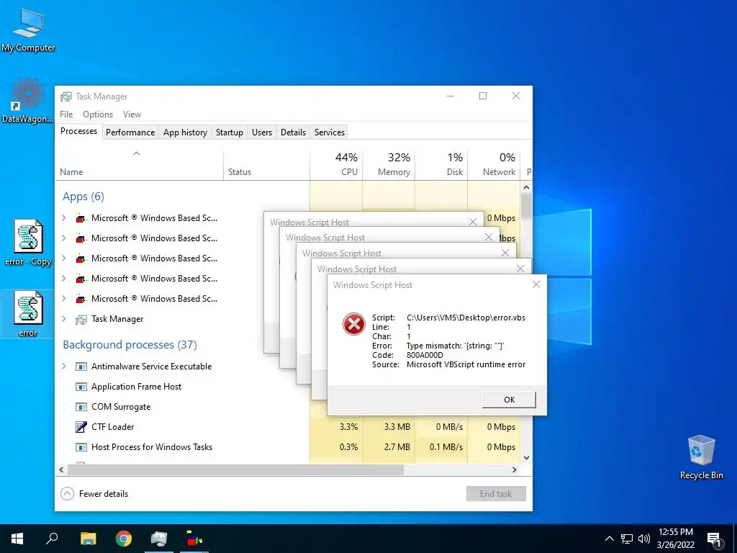The width and height of the screenshot is (737, 553).
Task: Expand Antimalware Service Executable row
Action: pyautogui.click(x=64, y=367)
